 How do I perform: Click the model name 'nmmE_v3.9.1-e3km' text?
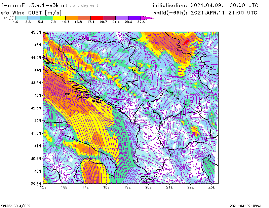[35, 5]
